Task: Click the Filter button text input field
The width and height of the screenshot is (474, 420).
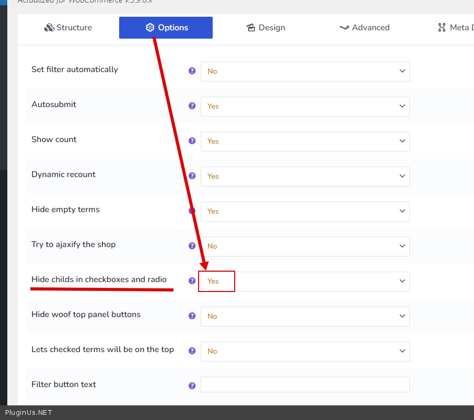Action: (x=305, y=384)
